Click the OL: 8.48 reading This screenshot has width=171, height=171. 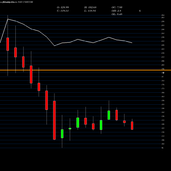point(117,14)
